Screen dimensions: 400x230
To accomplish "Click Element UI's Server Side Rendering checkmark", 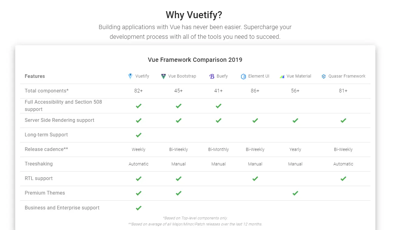I will [x=255, y=120].
